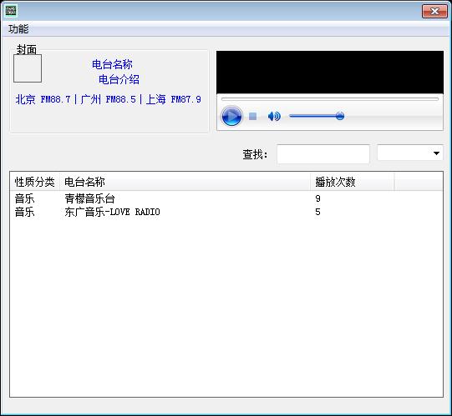The height and width of the screenshot is (416, 452).
Task: Click the blue 电台名称 label
Action: (x=112, y=64)
